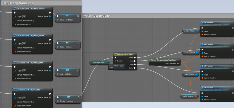Click Relative Transform pin on Tile_Sea_Ice node
This screenshot has width=234, height=108.
point(15,106)
